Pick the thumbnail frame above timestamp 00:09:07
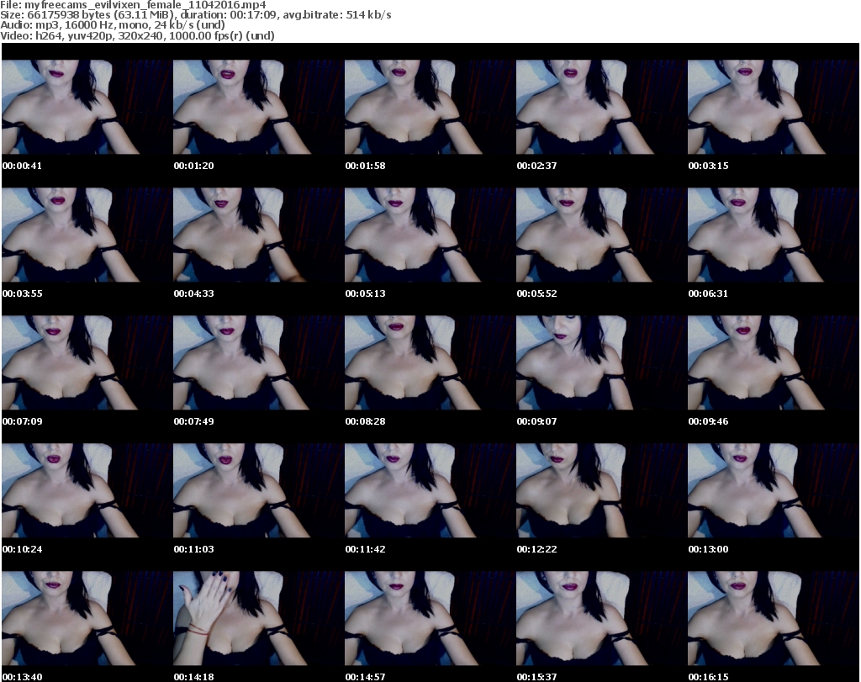The width and height of the screenshot is (861, 682). point(601,363)
